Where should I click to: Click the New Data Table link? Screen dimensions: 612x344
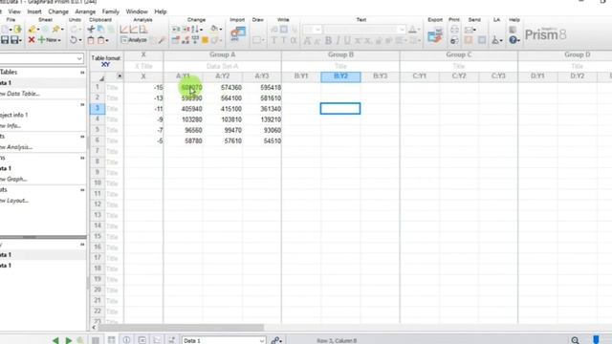(19, 94)
